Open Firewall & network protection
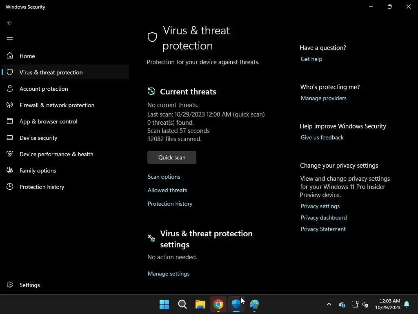Screen dimensions: 418x314 point(65,105)
